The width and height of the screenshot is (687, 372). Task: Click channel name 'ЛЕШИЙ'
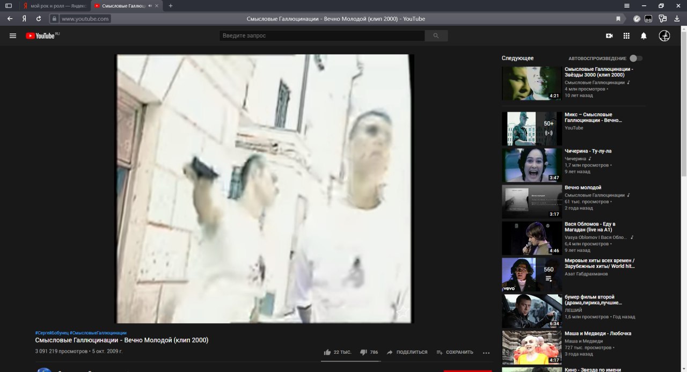[573, 310]
